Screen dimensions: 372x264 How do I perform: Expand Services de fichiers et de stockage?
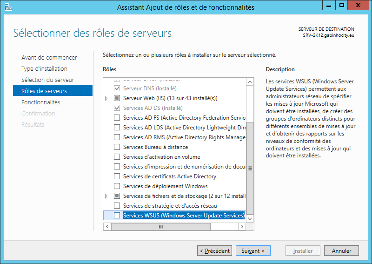(106, 196)
